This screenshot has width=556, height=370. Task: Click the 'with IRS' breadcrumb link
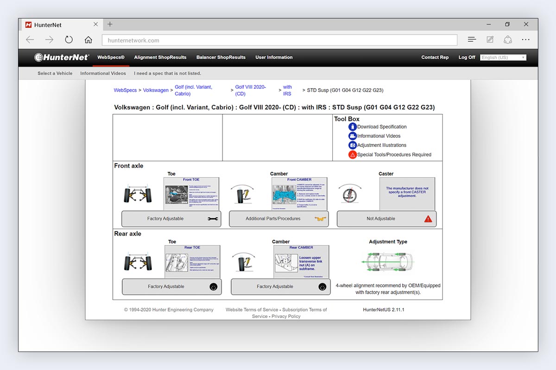pyautogui.click(x=288, y=90)
